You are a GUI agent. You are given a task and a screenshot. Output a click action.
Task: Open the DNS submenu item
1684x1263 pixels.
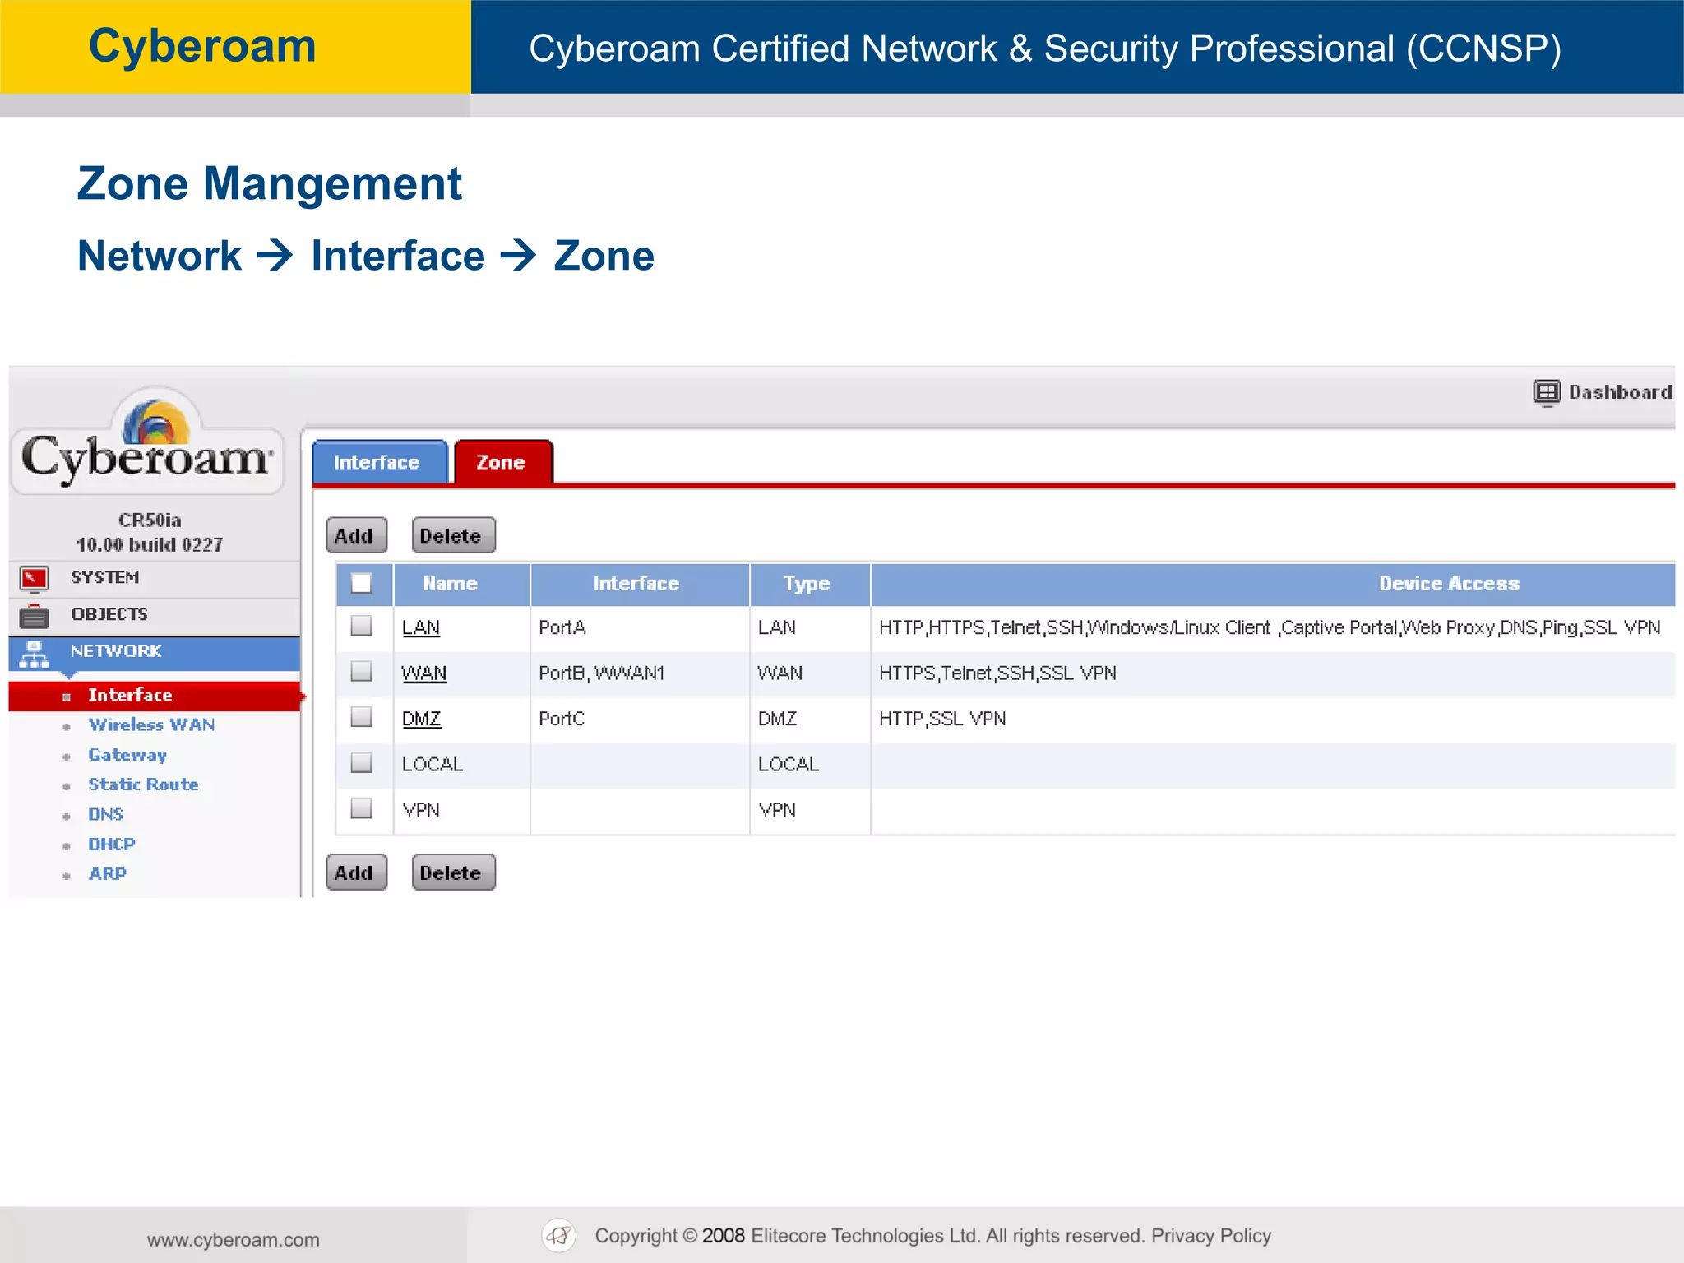click(105, 814)
